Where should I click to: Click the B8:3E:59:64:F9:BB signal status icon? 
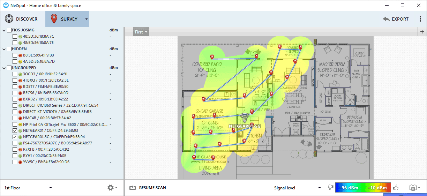[x=20, y=55]
